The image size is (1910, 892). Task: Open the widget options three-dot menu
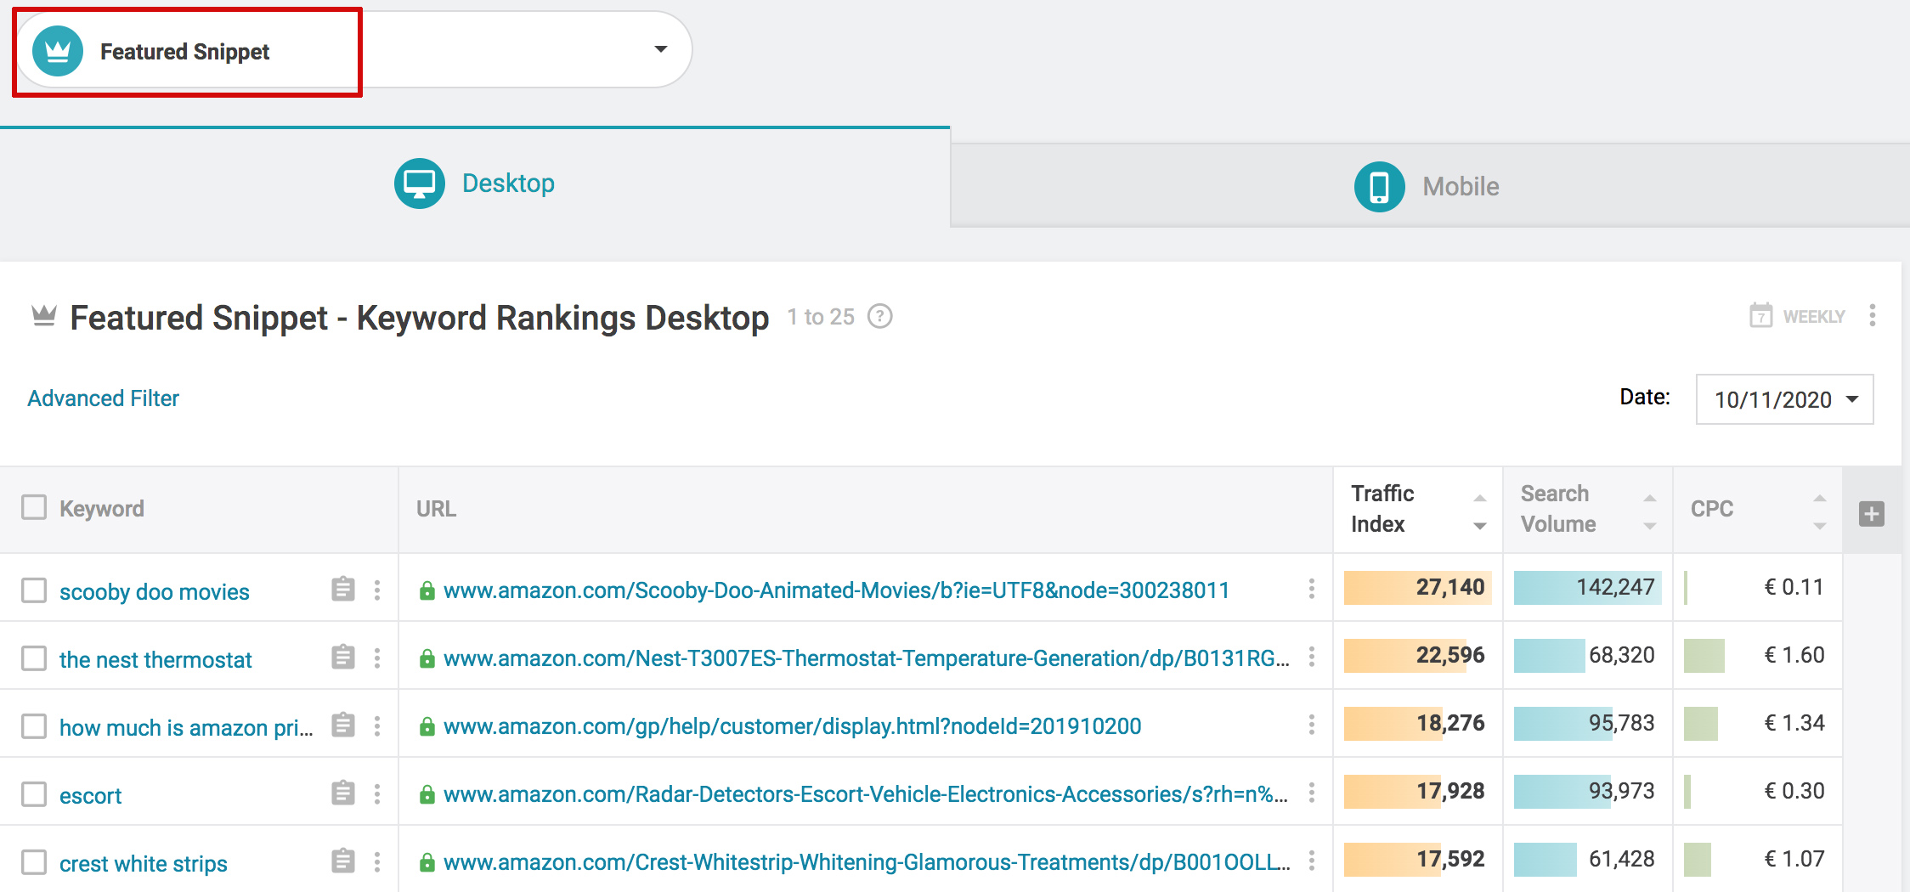click(1873, 316)
